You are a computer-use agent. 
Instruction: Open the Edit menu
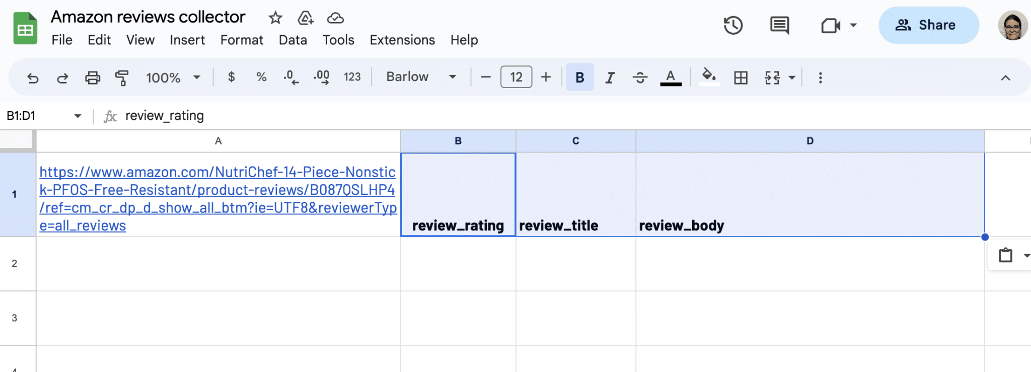(x=99, y=40)
